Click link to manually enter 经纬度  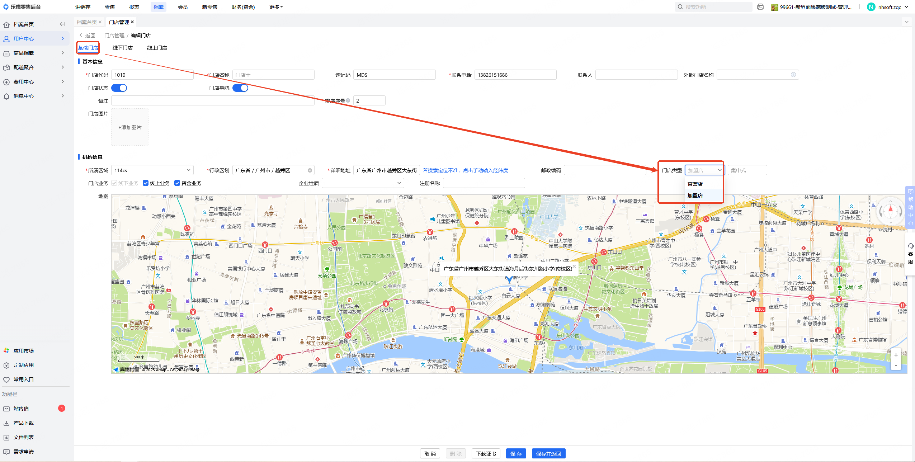pos(485,170)
